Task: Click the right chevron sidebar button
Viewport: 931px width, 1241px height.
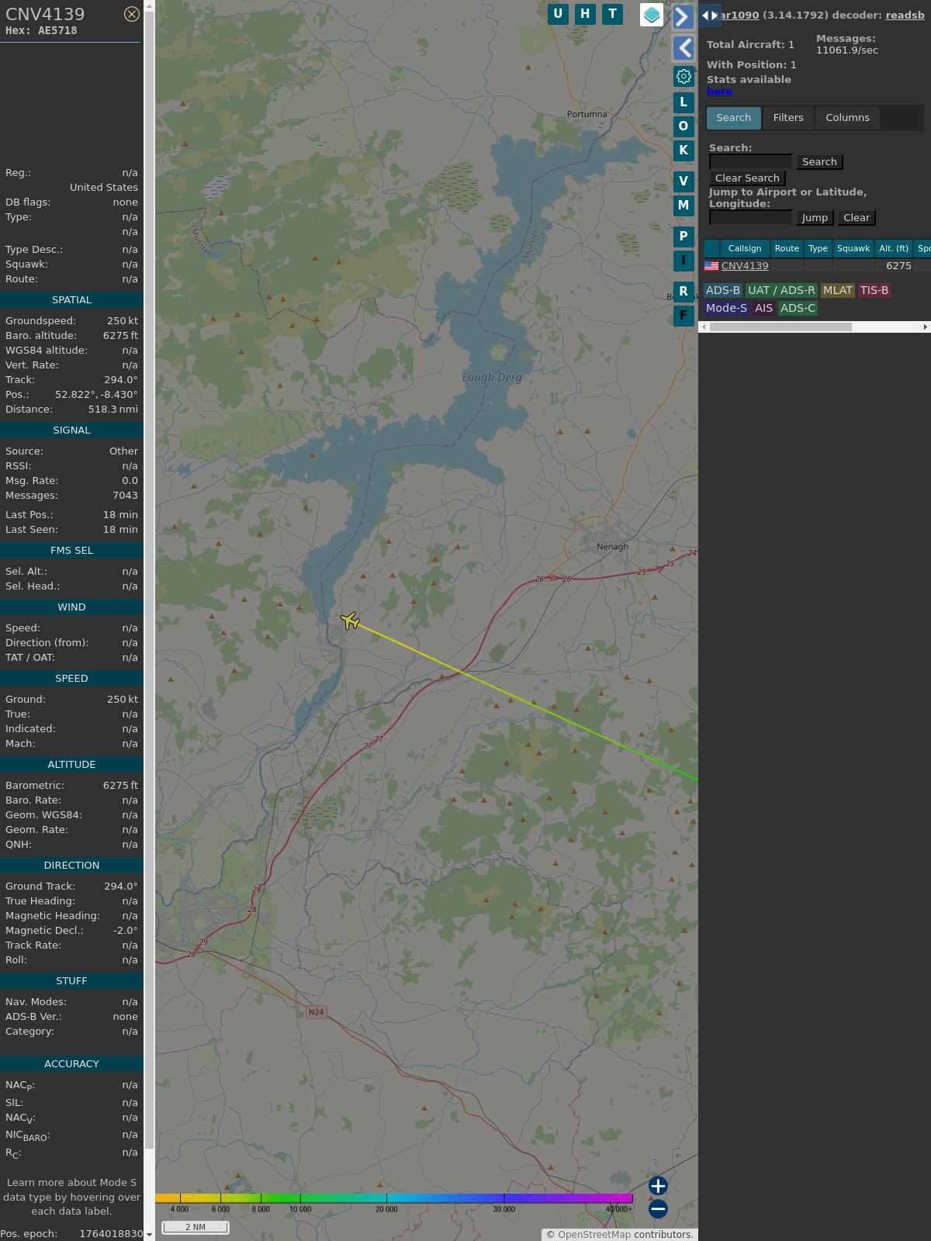Action: (683, 16)
